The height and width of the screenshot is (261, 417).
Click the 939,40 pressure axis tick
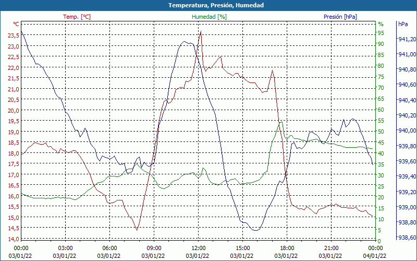tap(407, 176)
